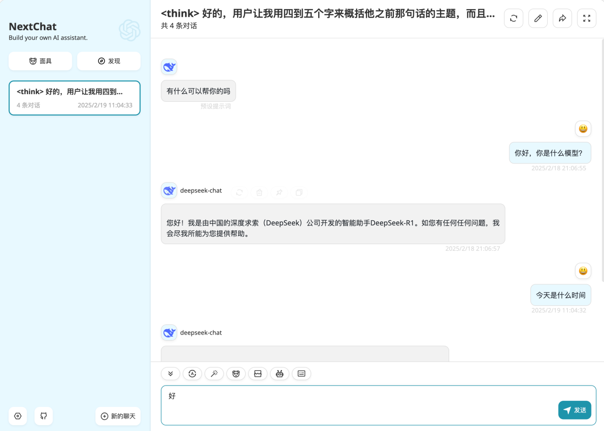Click the DeepSeek-R1 reply message bubble
This screenshot has height=431, width=604.
(333, 224)
